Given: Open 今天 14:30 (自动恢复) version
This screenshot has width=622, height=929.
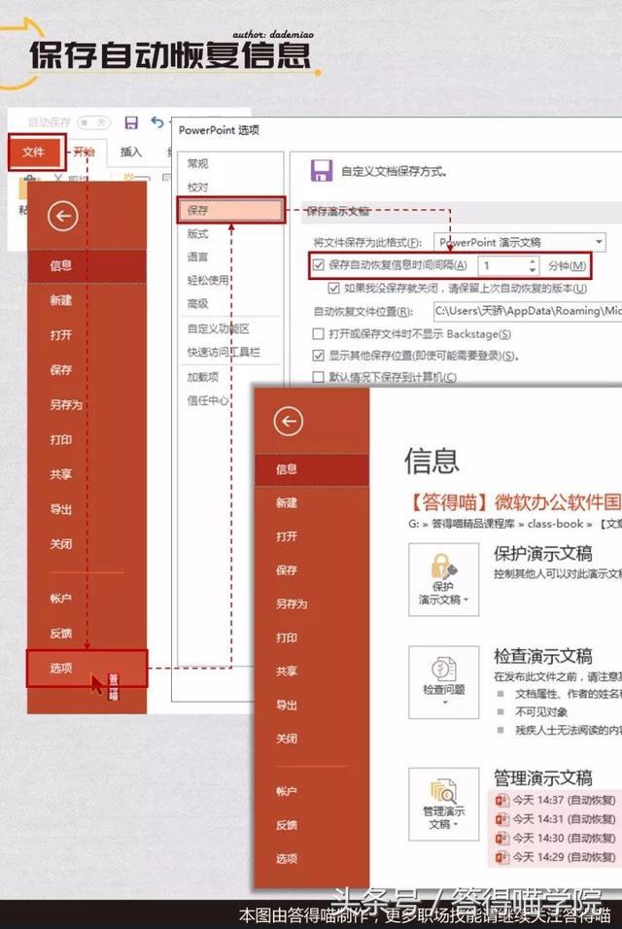Looking at the screenshot, I should pyautogui.click(x=555, y=839).
